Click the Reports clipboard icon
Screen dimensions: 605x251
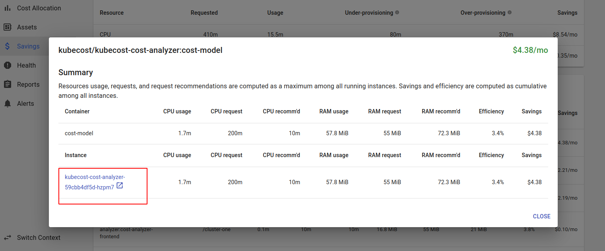pyautogui.click(x=7, y=84)
